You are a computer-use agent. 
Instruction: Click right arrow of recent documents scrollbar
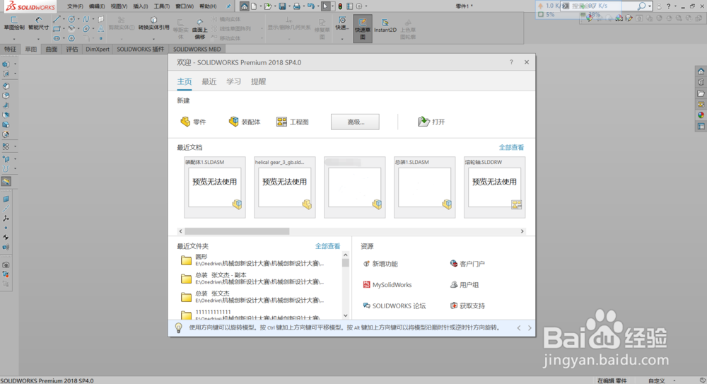pos(522,231)
